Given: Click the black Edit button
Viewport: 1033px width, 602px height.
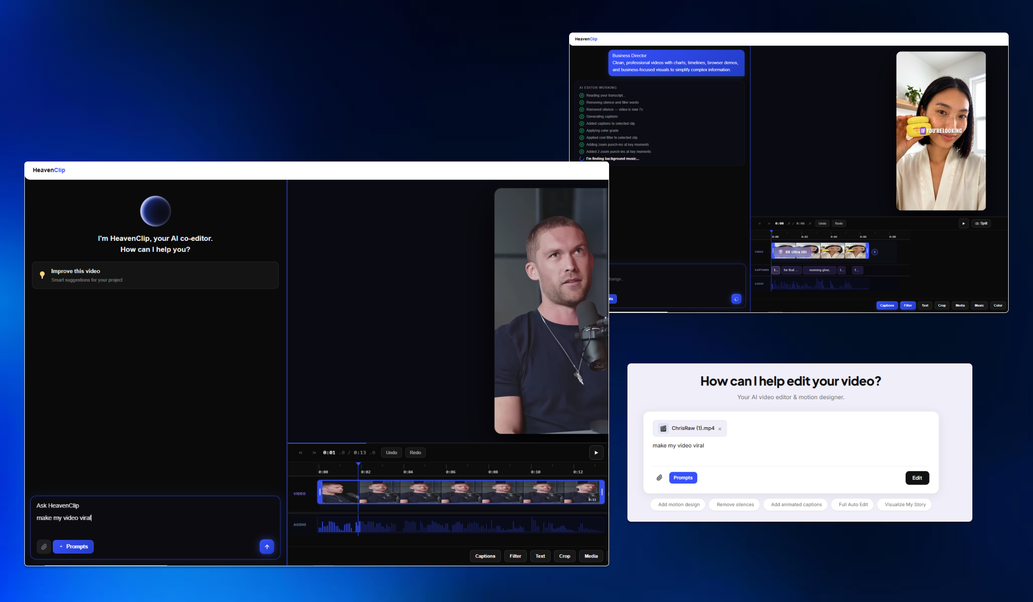Looking at the screenshot, I should pyautogui.click(x=917, y=478).
